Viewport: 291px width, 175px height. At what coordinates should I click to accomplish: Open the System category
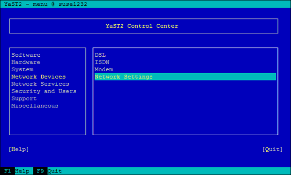[22, 69]
